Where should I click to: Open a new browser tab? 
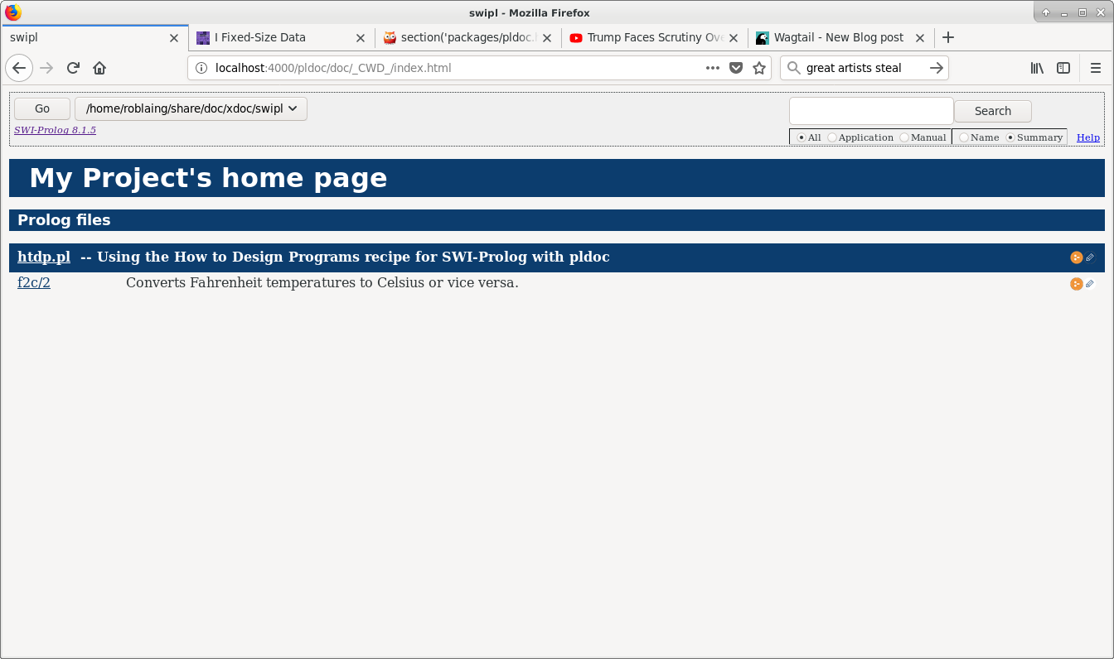click(948, 37)
